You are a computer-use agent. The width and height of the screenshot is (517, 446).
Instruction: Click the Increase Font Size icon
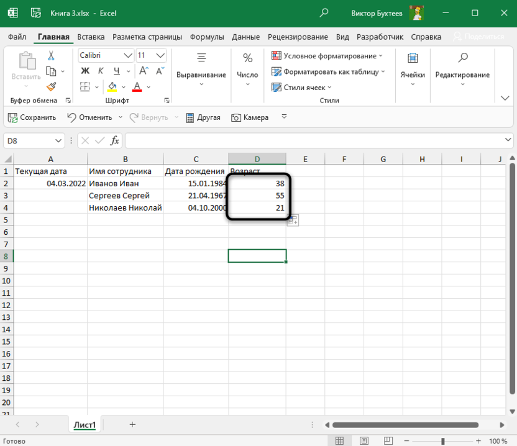coord(143,71)
